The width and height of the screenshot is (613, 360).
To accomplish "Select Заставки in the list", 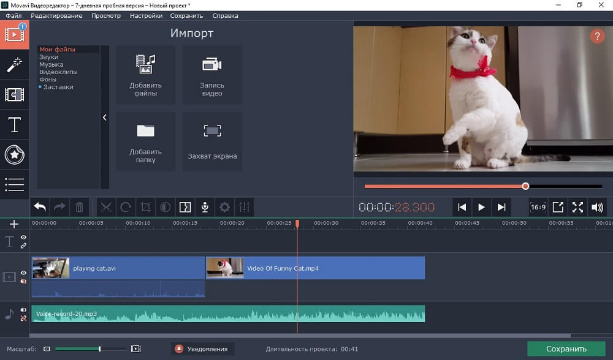I will 58,87.
